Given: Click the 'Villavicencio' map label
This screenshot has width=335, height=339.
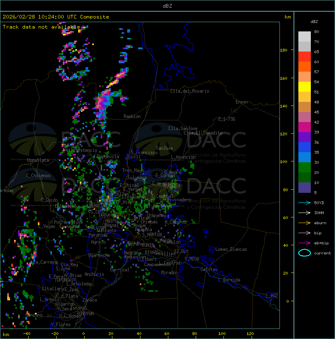Looking at the screenshot, I should 81,150.
